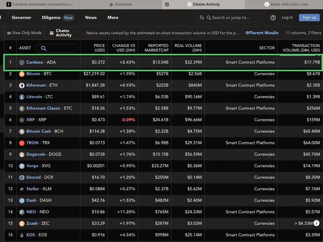Open the Dogecoin asset link
The image size is (323, 242).
coord(36,155)
